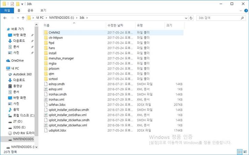Screen dimensions: 249x155
Task: Select the menuhax_manager folder icon
Action: pyautogui.click(x=46, y=58)
